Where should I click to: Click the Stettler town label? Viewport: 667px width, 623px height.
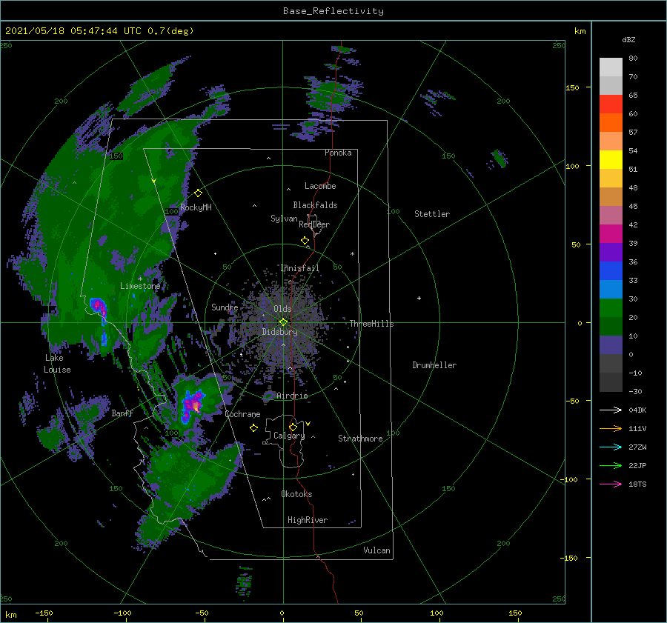(x=432, y=214)
